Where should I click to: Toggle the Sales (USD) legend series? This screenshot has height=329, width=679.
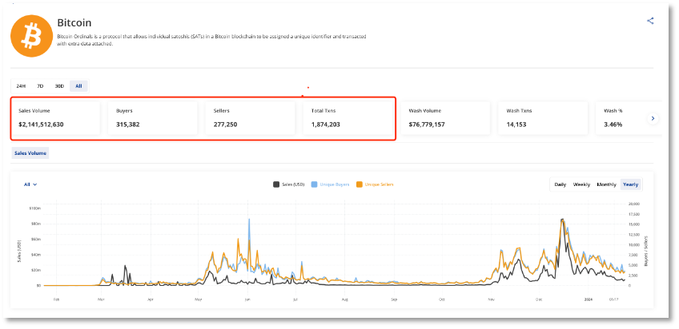click(x=288, y=184)
